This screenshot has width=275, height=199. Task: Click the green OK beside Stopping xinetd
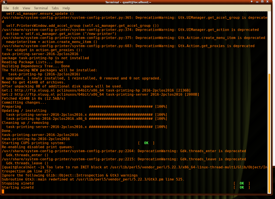242,184
